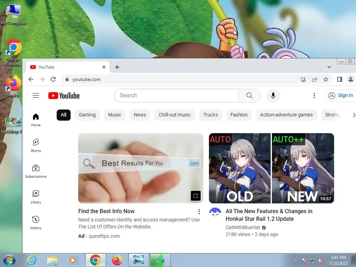
Task: Select the Fashion chip
Action: (239, 115)
